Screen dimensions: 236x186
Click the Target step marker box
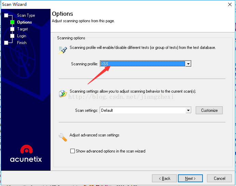click(x=12, y=29)
